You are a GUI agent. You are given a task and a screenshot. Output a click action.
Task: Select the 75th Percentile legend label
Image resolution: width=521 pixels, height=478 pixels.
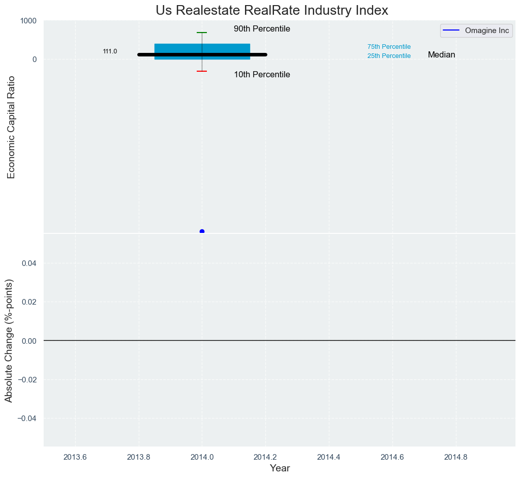tap(389, 47)
